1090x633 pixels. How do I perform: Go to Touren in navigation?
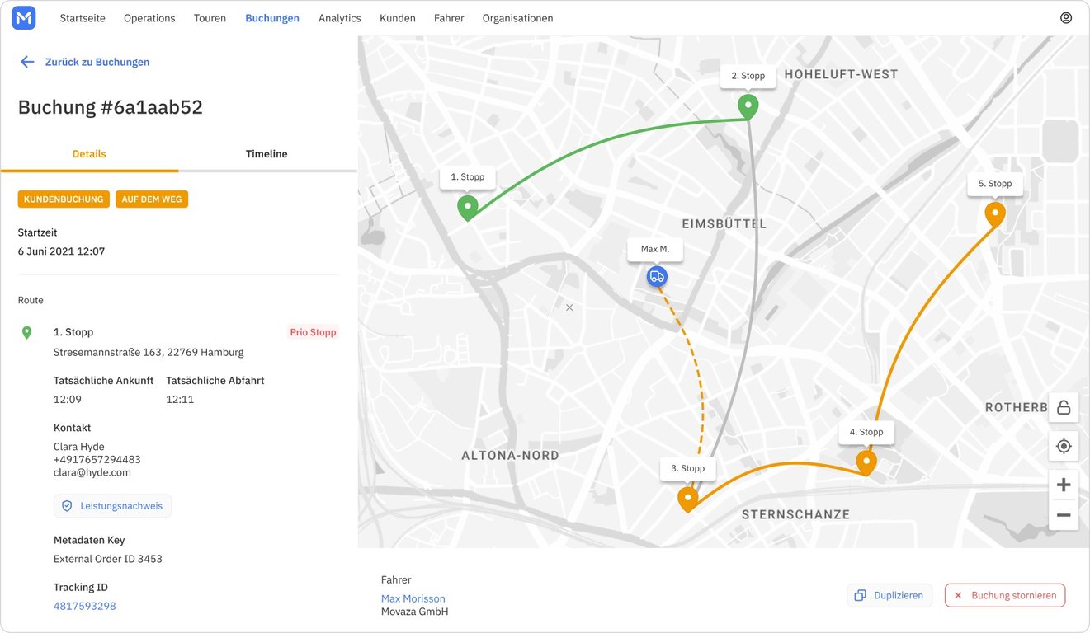point(210,18)
